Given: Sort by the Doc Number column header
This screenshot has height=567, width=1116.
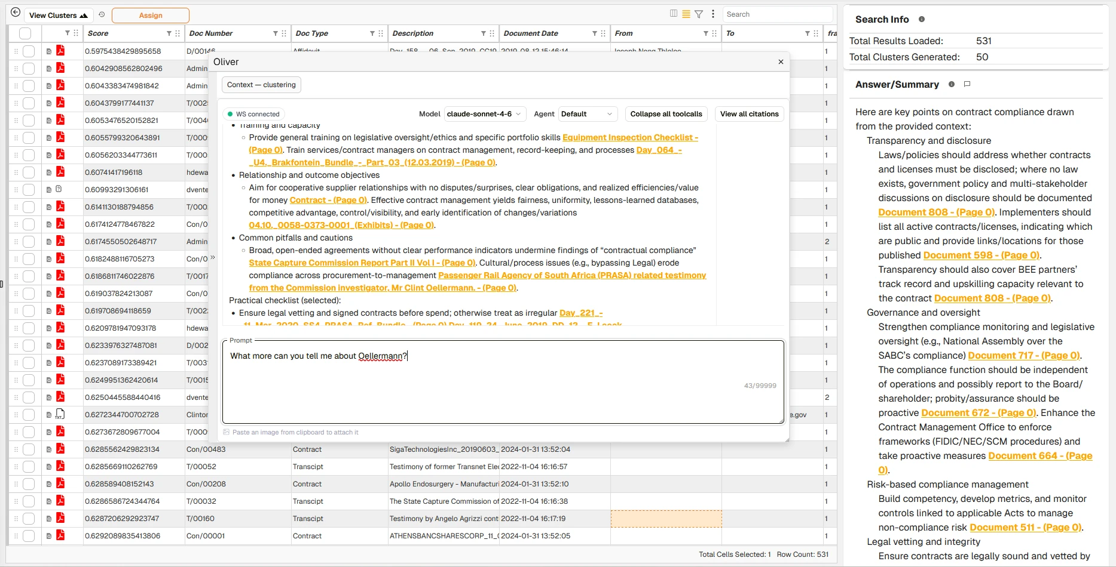Looking at the screenshot, I should 211,33.
